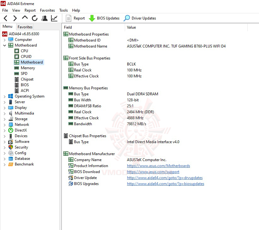Click the Display monitor icon in tree
259x230 pixels.
11,108
